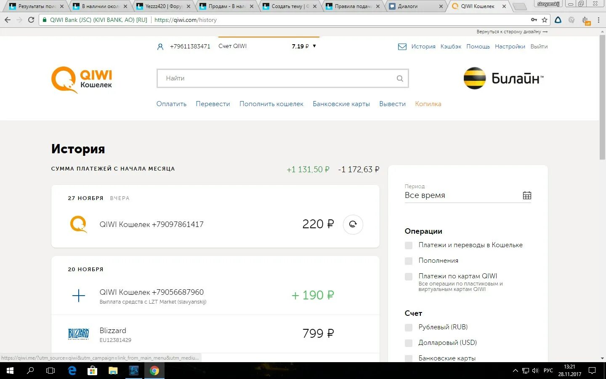Check Платежи и переводы в Кошельке filter

point(408,245)
